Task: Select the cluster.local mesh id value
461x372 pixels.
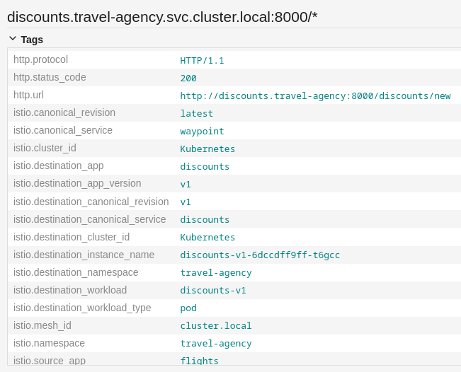Action: 216,325
